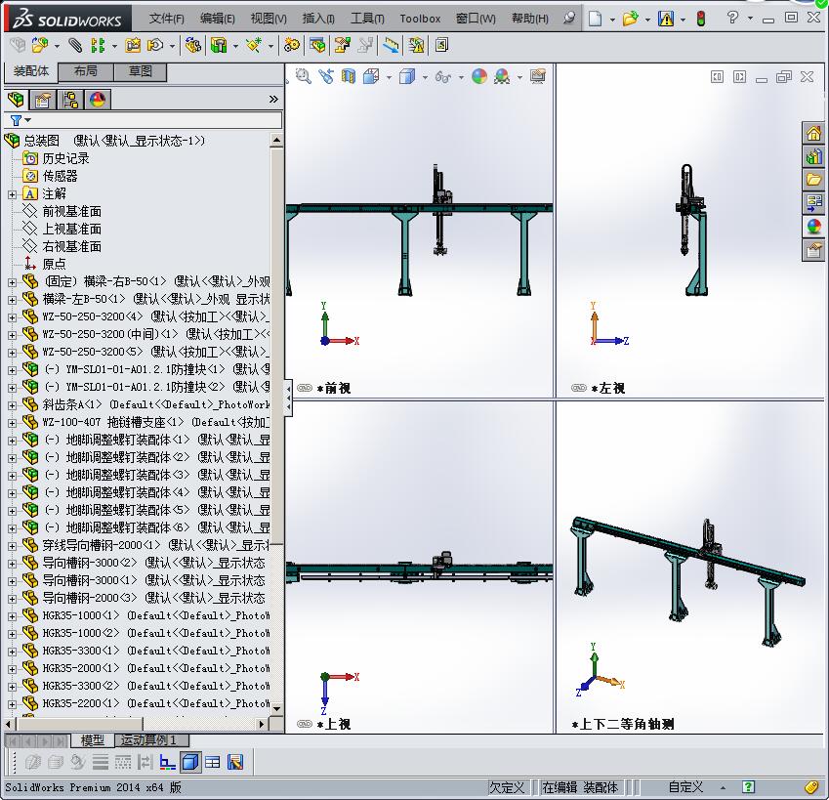This screenshot has width=829, height=800.
Task: Click the Linear Component Pattern icon
Action: coord(98,46)
